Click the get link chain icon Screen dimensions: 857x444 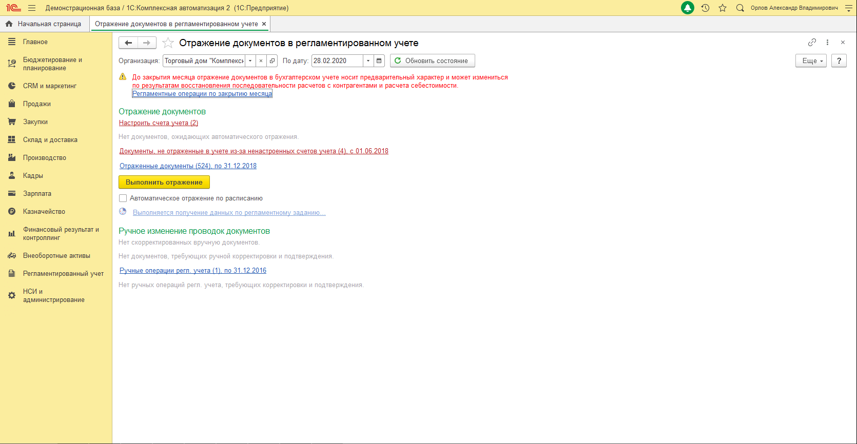pos(812,43)
